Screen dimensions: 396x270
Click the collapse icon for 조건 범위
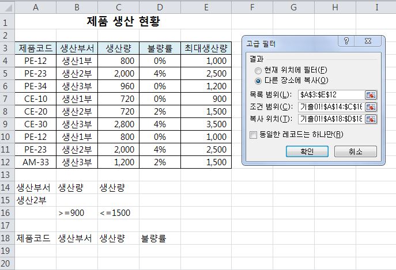point(371,107)
